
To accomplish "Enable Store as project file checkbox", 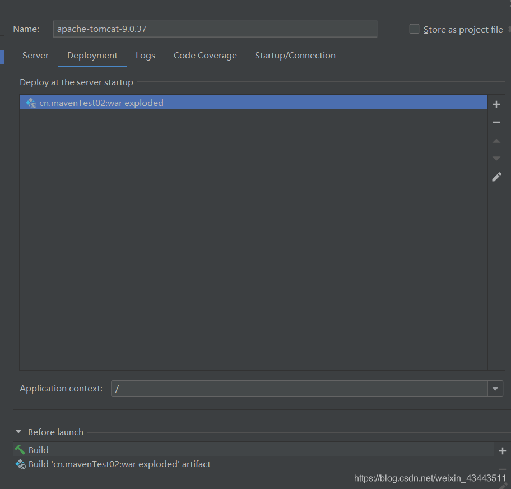I will (x=414, y=29).
